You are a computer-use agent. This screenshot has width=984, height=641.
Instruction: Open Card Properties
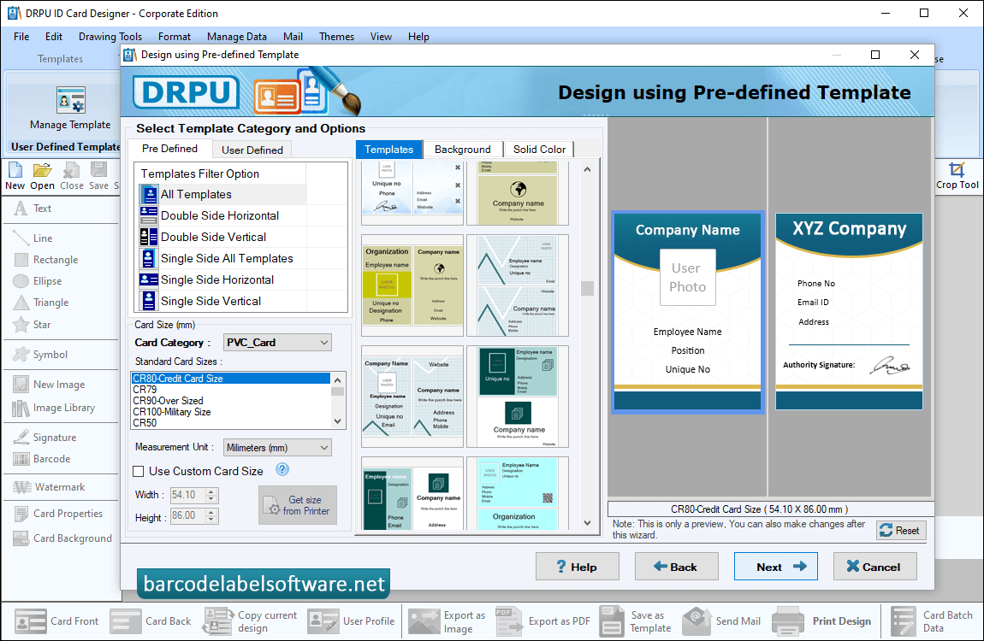tap(58, 514)
